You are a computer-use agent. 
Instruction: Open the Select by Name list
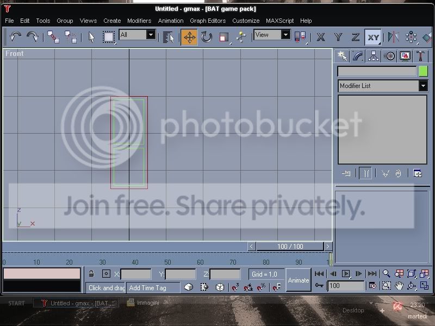pyautogui.click(x=168, y=37)
